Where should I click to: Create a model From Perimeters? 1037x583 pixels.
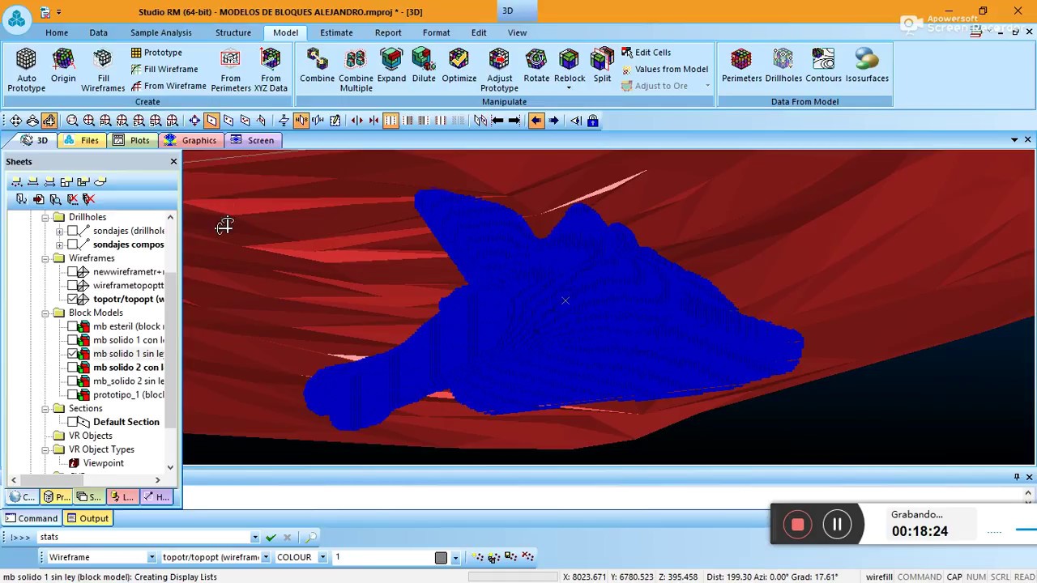coord(231,69)
